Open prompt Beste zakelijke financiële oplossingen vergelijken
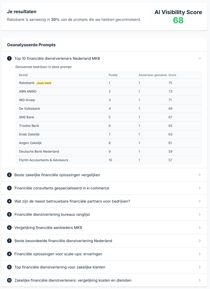Screen dimensions: 210x289 [x=57, y=175]
